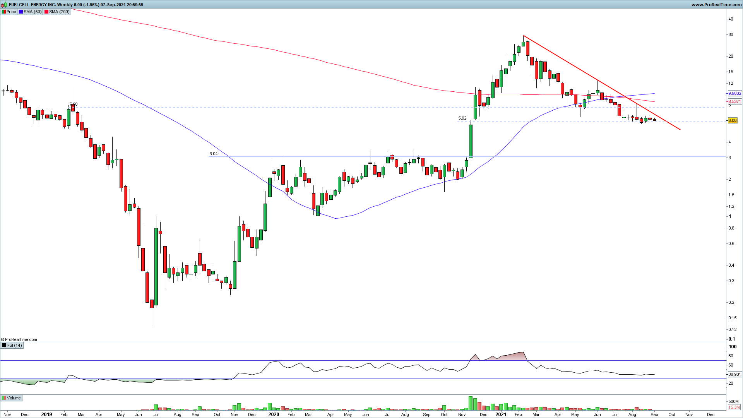Click the 38.901 RSI value tag
The height and width of the screenshot is (418, 743).
coord(734,374)
